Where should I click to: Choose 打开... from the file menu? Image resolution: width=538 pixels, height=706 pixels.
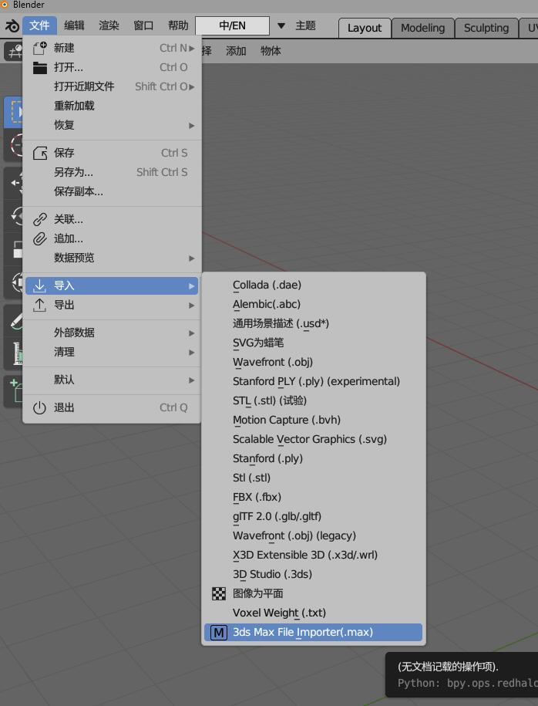pos(112,67)
